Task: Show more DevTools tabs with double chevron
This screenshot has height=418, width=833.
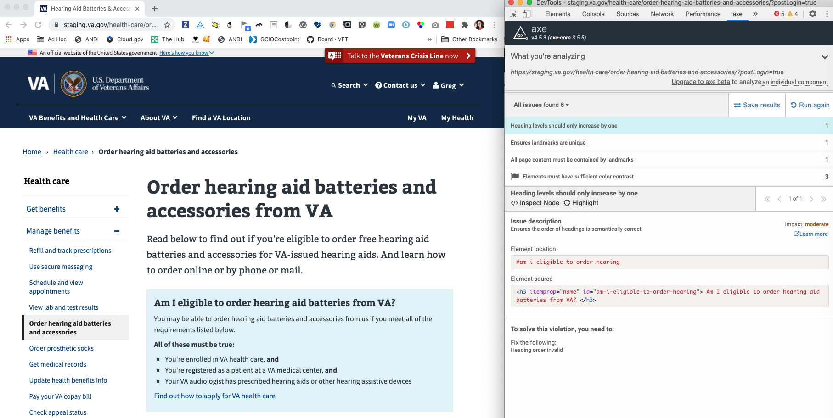Action: point(755,14)
